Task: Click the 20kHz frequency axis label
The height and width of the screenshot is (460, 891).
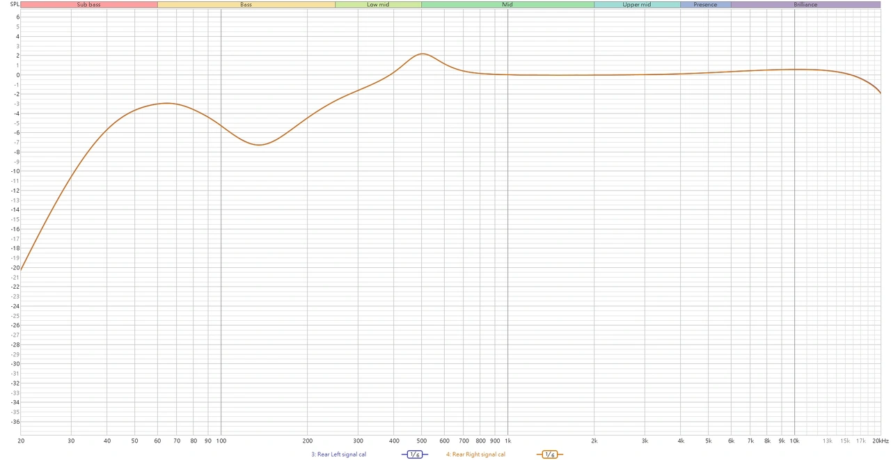Action: coord(880,441)
